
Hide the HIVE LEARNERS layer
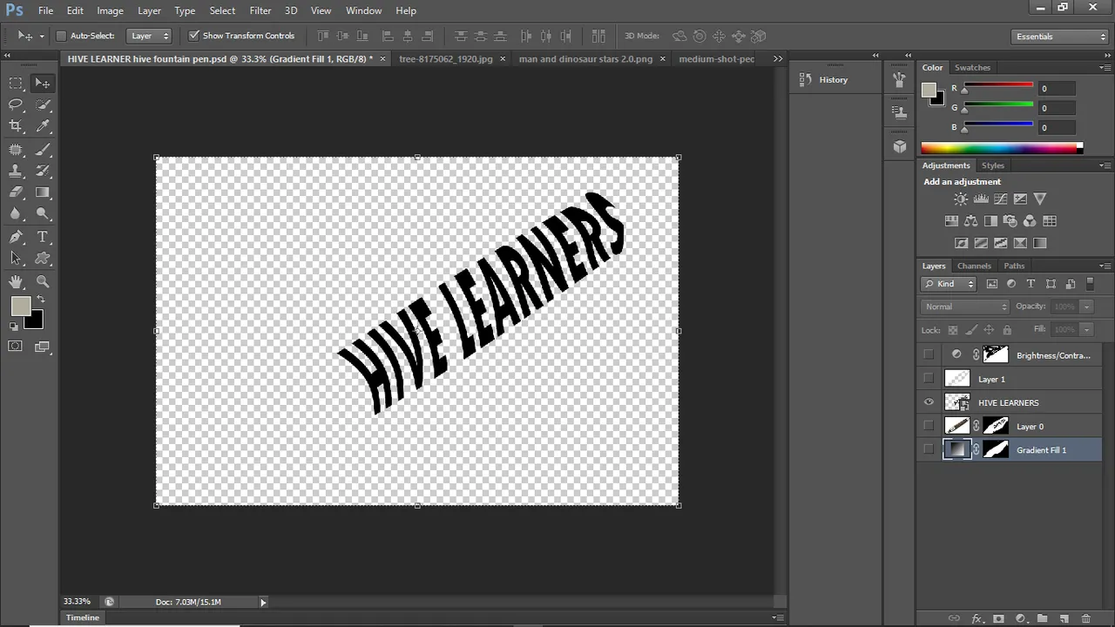point(929,402)
